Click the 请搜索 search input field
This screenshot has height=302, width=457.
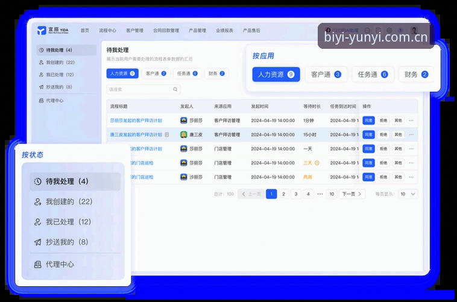click(x=143, y=89)
